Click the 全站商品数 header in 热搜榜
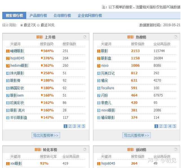The height and width of the screenshot is (168, 181). point(162,44)
